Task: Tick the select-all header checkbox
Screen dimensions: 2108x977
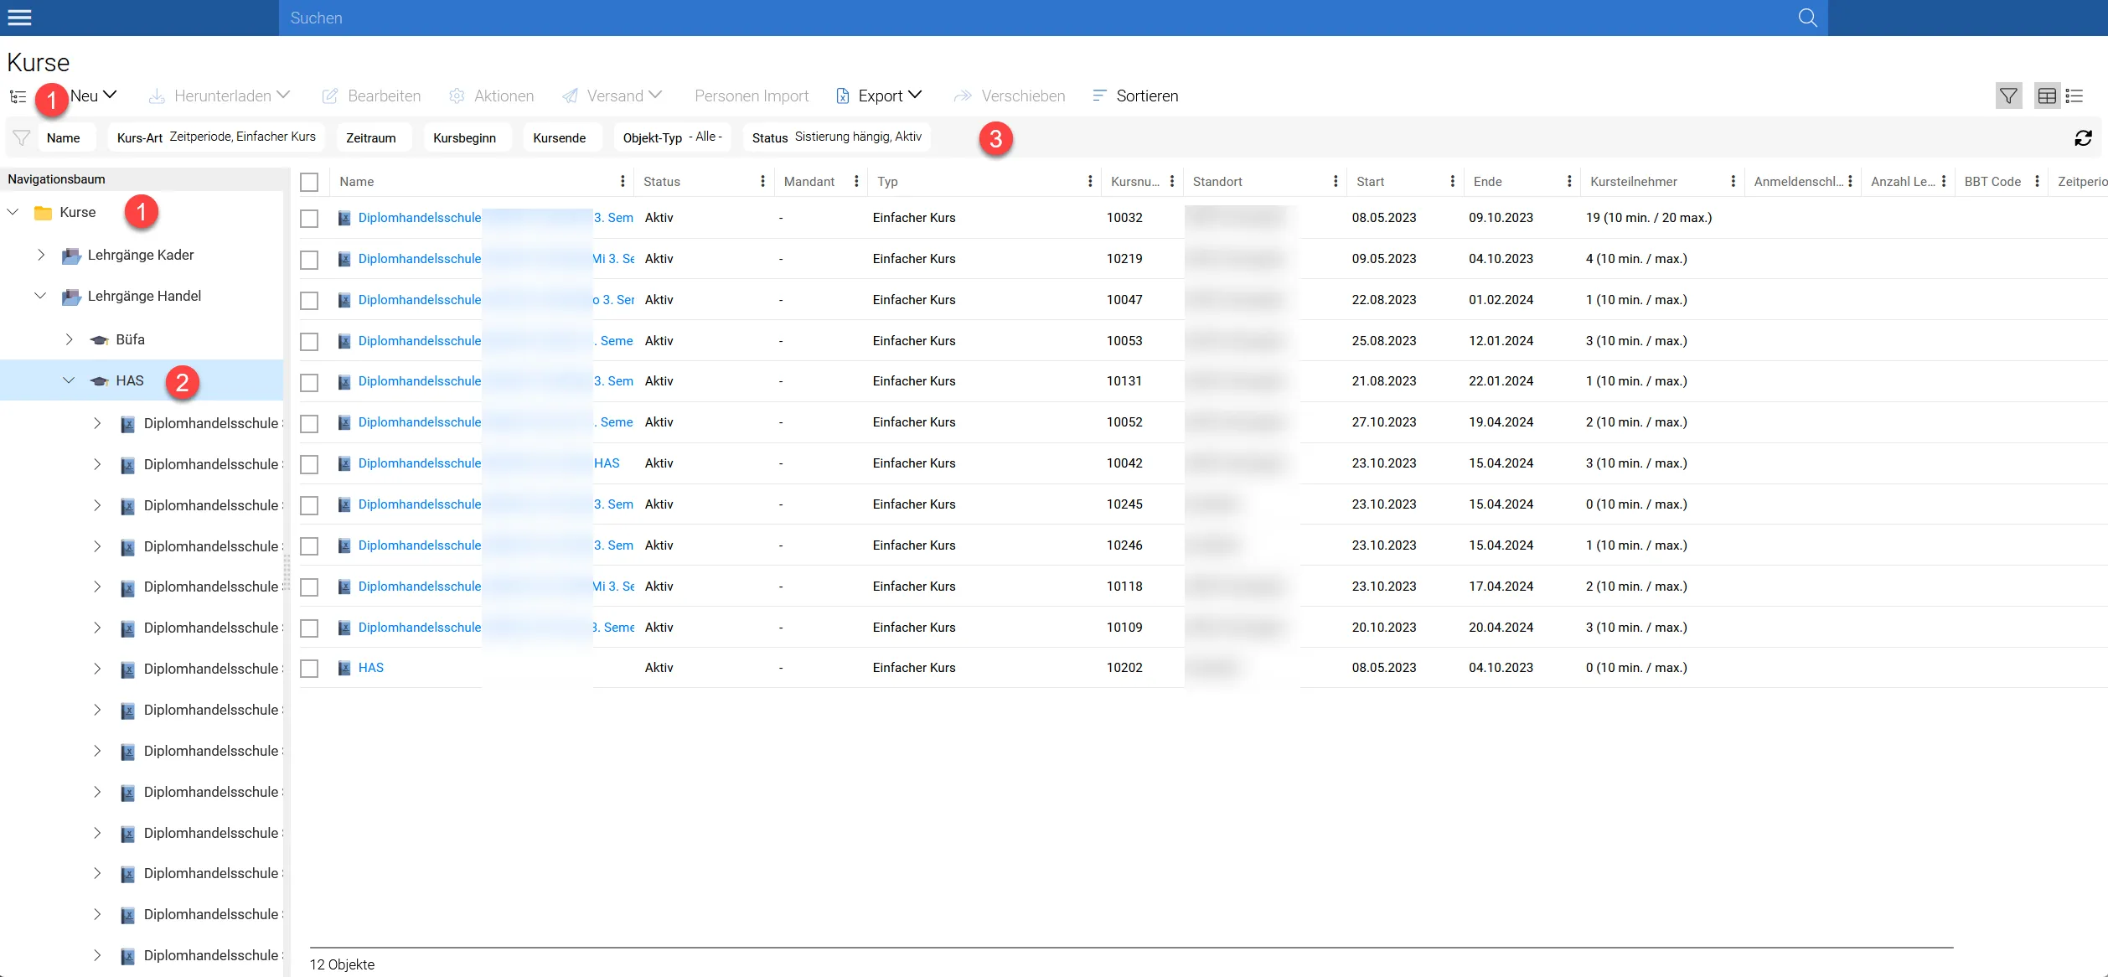Action: pos(309,182)
